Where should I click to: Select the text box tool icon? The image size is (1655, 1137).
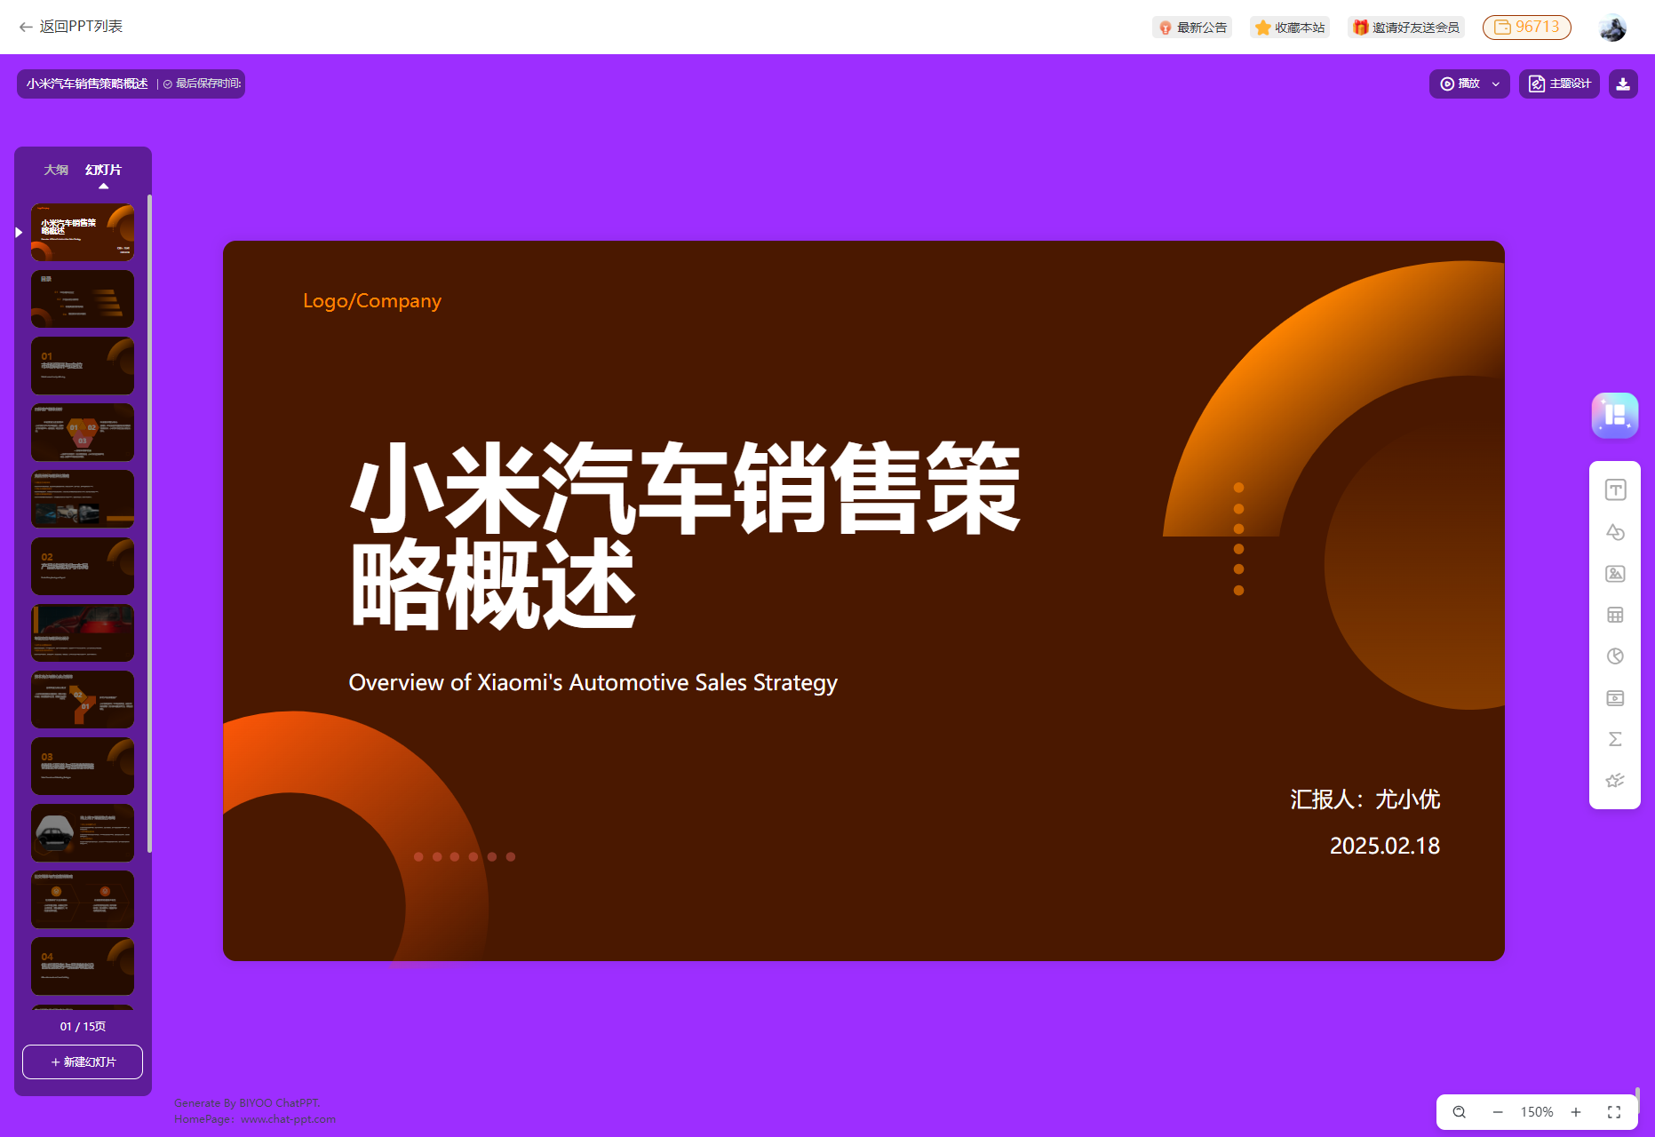pyautogui.click(x=1615, y=490)
